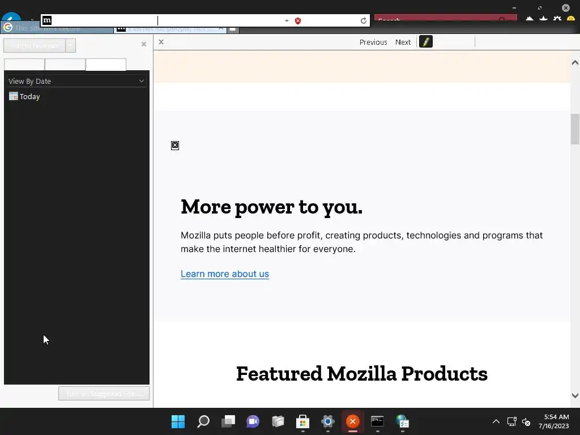Click the network status tray icon
The height and width of the screenshot is (435, 580).
512,421
